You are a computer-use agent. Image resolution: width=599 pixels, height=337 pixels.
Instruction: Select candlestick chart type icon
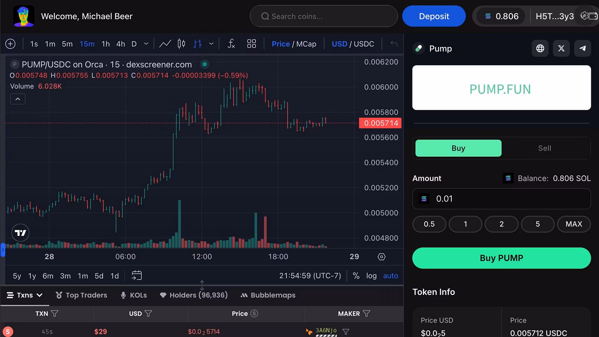(x=181, y=44)
